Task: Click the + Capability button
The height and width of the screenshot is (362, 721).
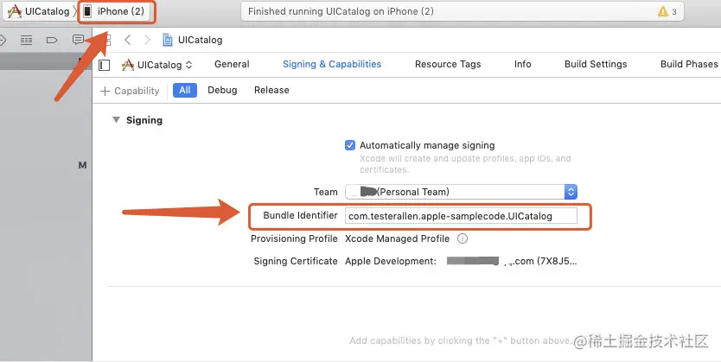Action: (130, 91)
